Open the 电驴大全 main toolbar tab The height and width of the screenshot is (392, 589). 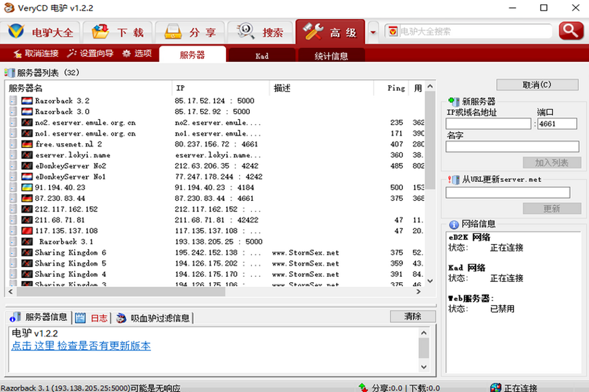[40, 32]
